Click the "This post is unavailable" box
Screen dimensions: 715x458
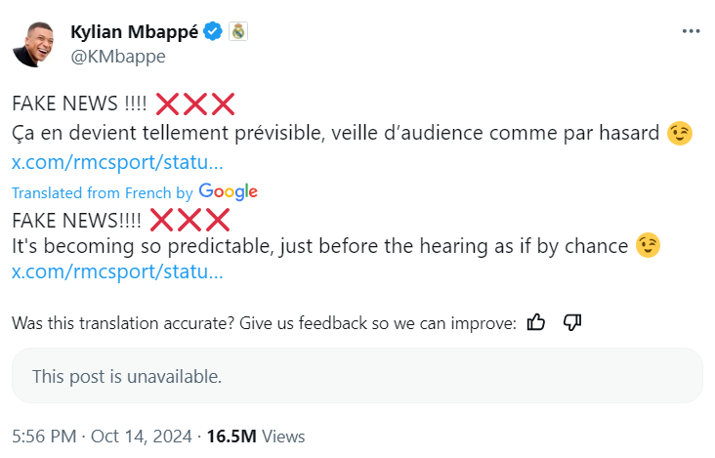coord(357,376)
